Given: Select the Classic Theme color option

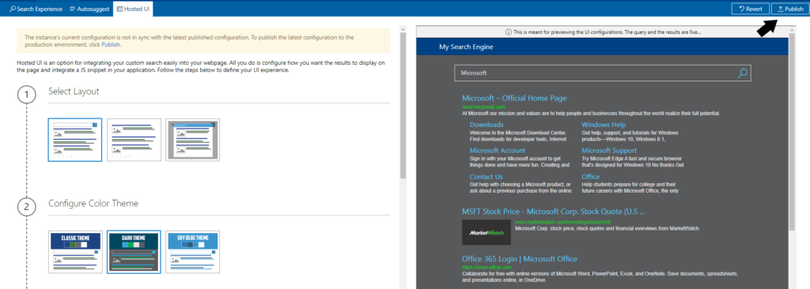Looking at the screenshot, I should 75,252.
